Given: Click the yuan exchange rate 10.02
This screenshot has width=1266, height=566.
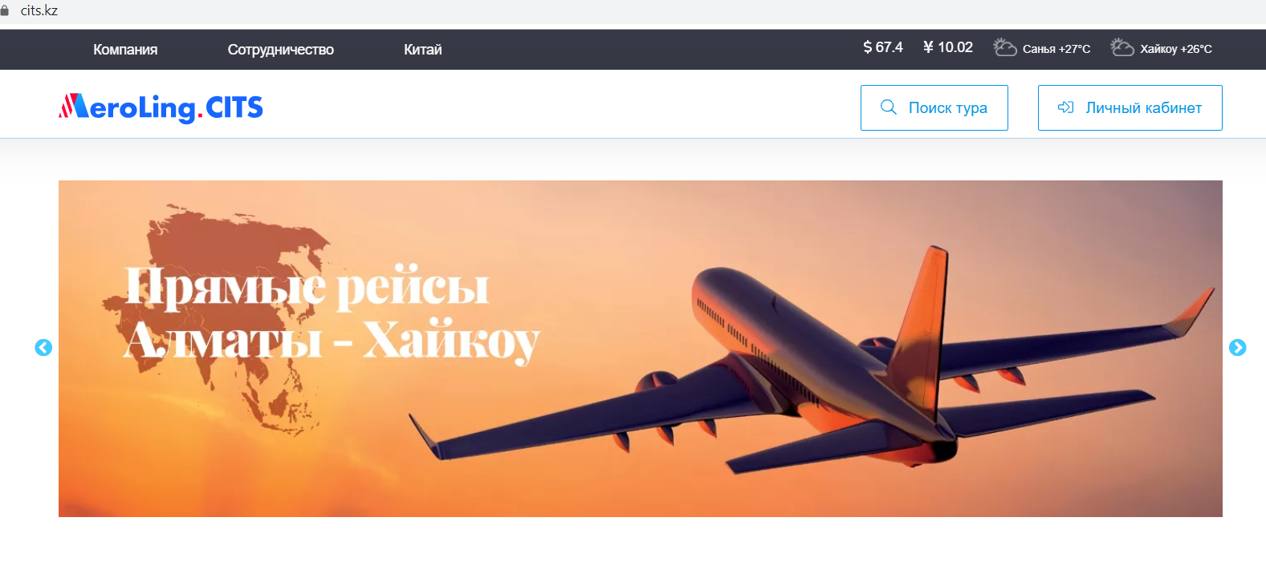Looking at the screenshot, I should click(x=947, y=47).
